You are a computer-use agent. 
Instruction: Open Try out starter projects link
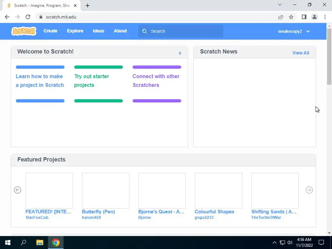click(91, 81)
